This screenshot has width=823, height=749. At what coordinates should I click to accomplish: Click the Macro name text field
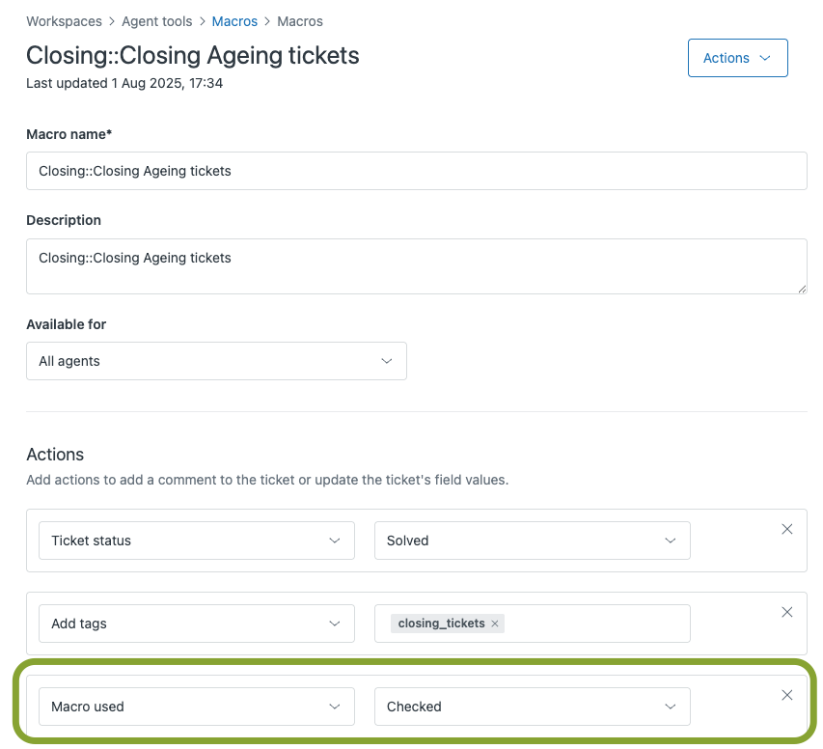[x=416, y=171]
